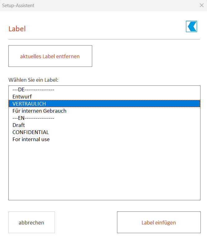Click the '---EN---' separator row
The height and width of the screenshot is (239, 207).
click(104, 118)
